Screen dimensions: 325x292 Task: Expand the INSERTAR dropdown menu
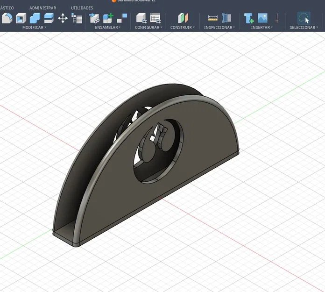[x=262, y=28]
